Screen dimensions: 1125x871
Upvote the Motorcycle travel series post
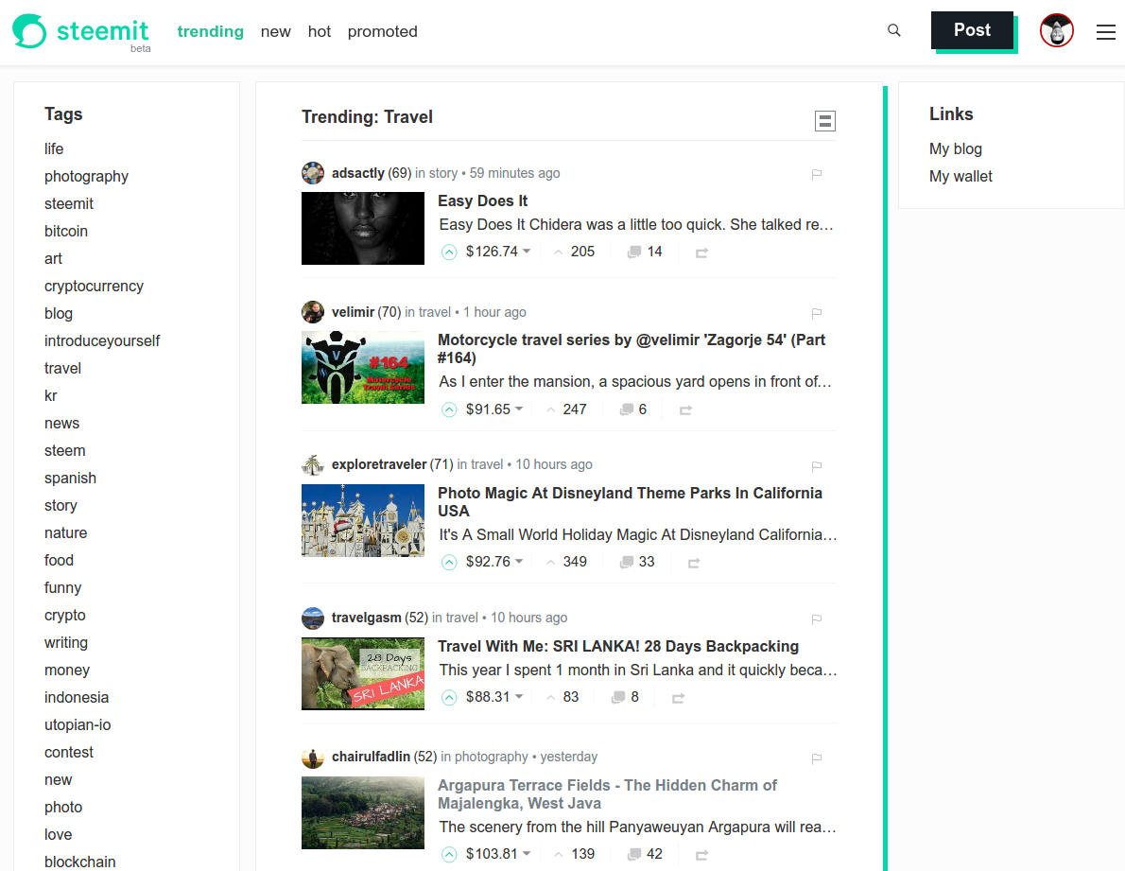[x=449, y=409]
